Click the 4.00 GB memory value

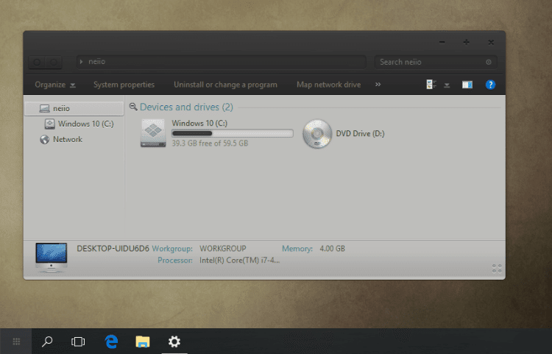click(333, 249)
